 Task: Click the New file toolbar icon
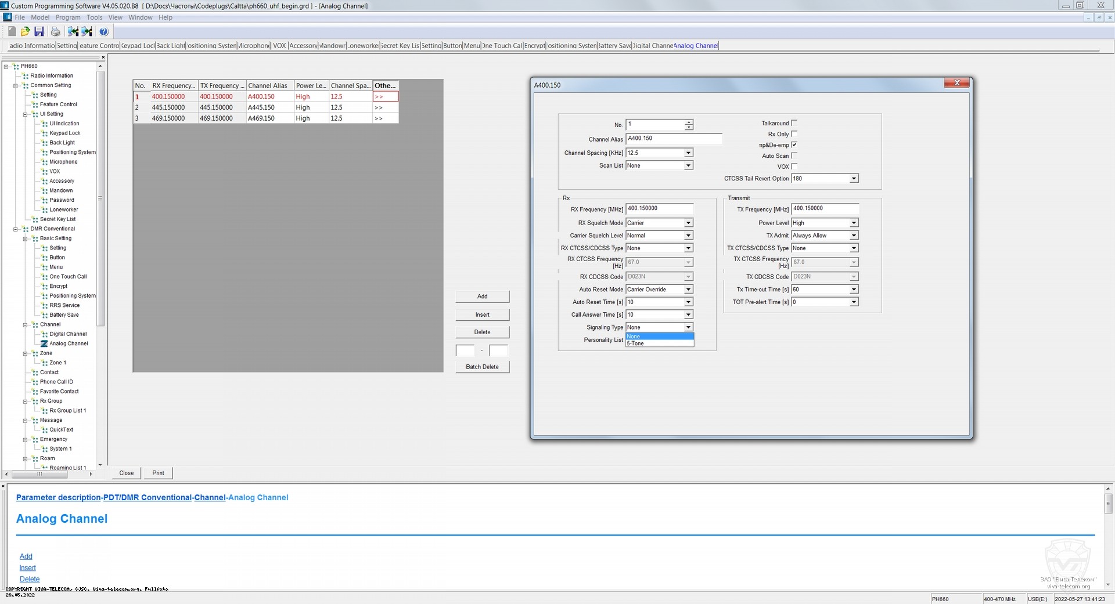click(12, 31)
